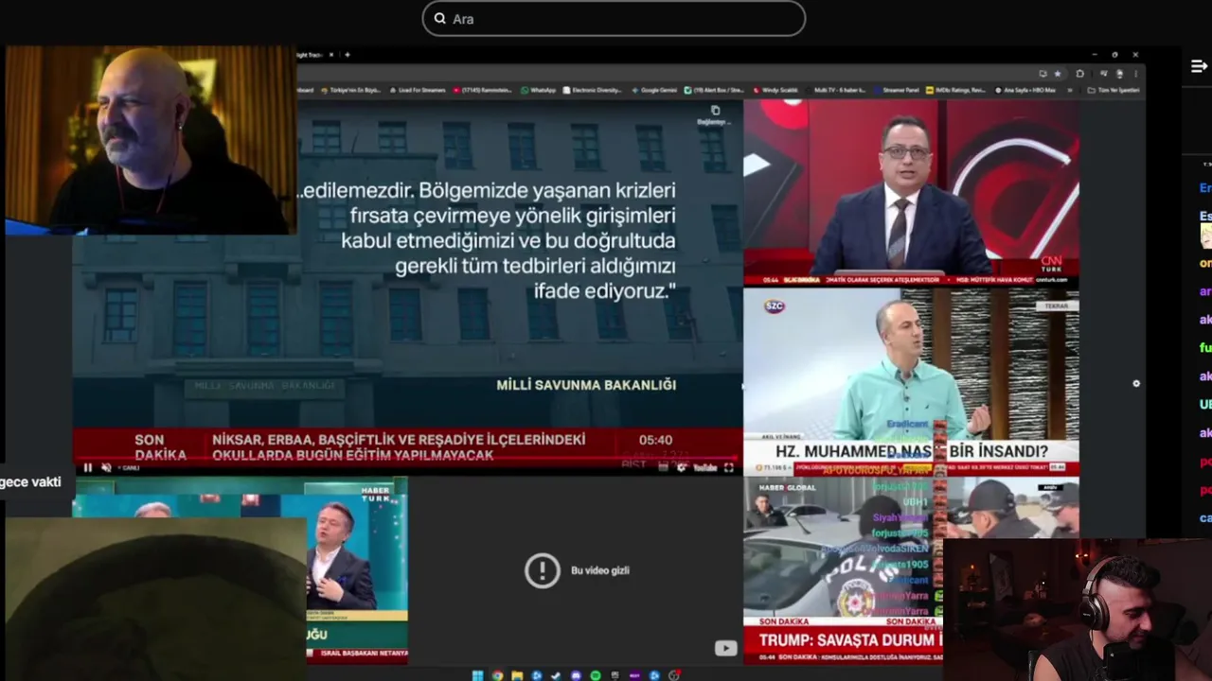Click the gece vakti label
This screenshot has height=681, width=1212.
30,481
